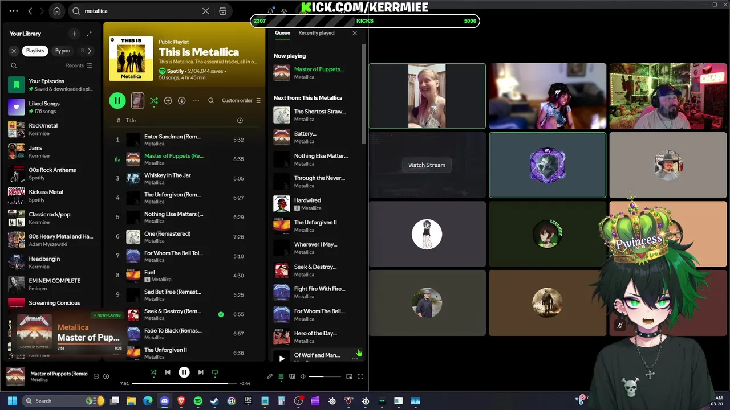Open the This Is Metallica cover art
The image size is (730, 410).
coord(131,58)
